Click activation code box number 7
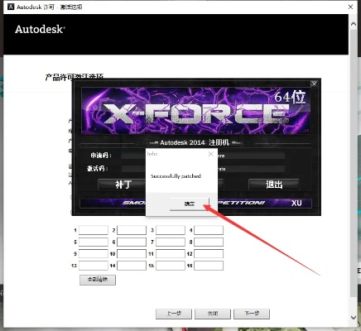This screenshot has height=331, width=361. point(171,242)
